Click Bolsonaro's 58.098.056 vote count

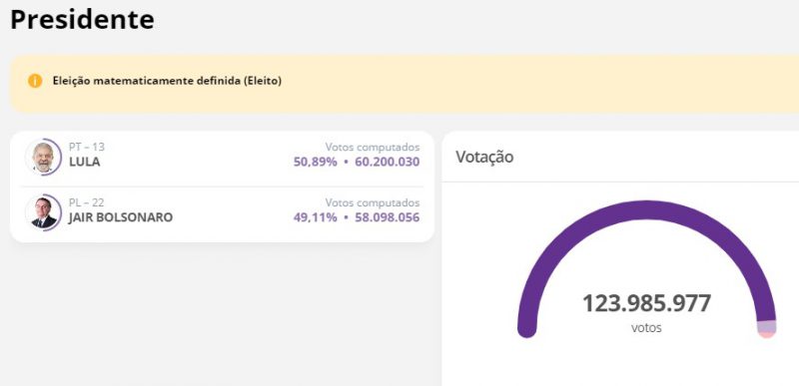387,217
